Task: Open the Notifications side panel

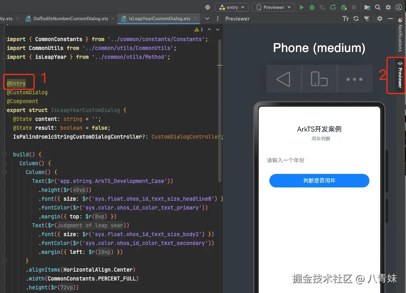Action: tap(400, 35)
